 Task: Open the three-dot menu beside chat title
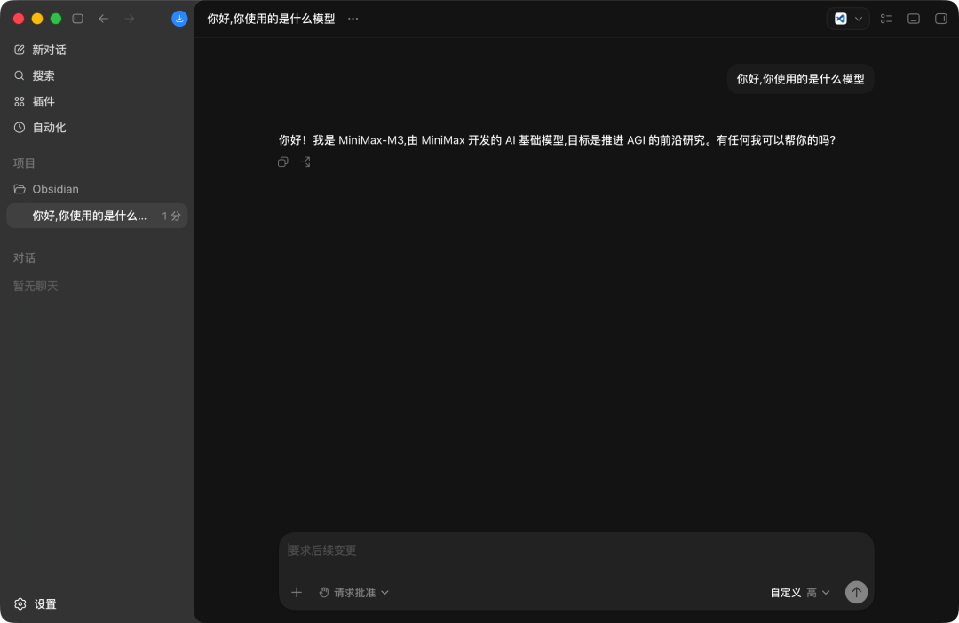[x=353, y=19]
